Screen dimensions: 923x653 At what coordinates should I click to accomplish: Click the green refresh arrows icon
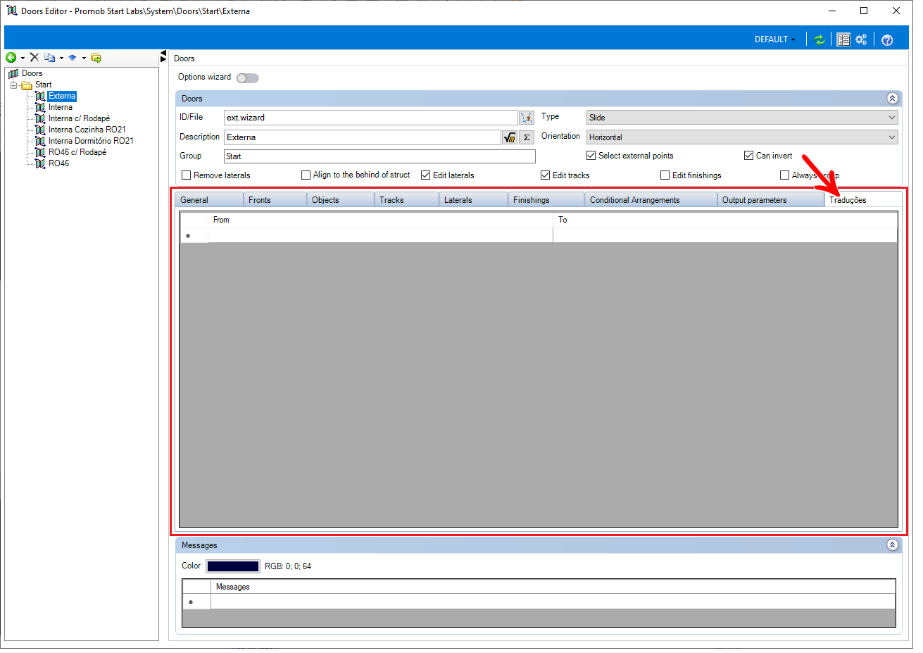pos(820,39)
